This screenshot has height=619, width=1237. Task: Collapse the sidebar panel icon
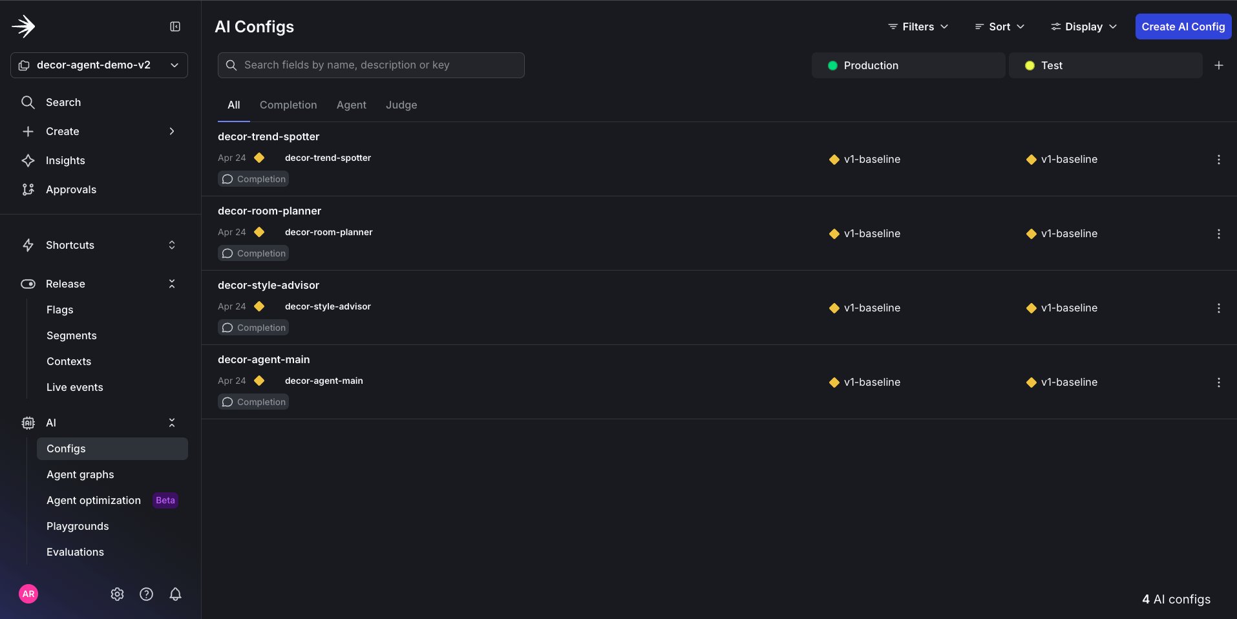(x=175, y=26)
